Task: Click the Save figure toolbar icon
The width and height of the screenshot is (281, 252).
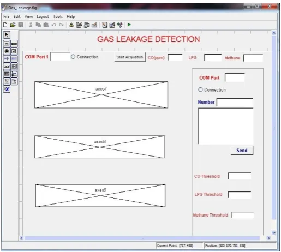Action: click(21, 25)
